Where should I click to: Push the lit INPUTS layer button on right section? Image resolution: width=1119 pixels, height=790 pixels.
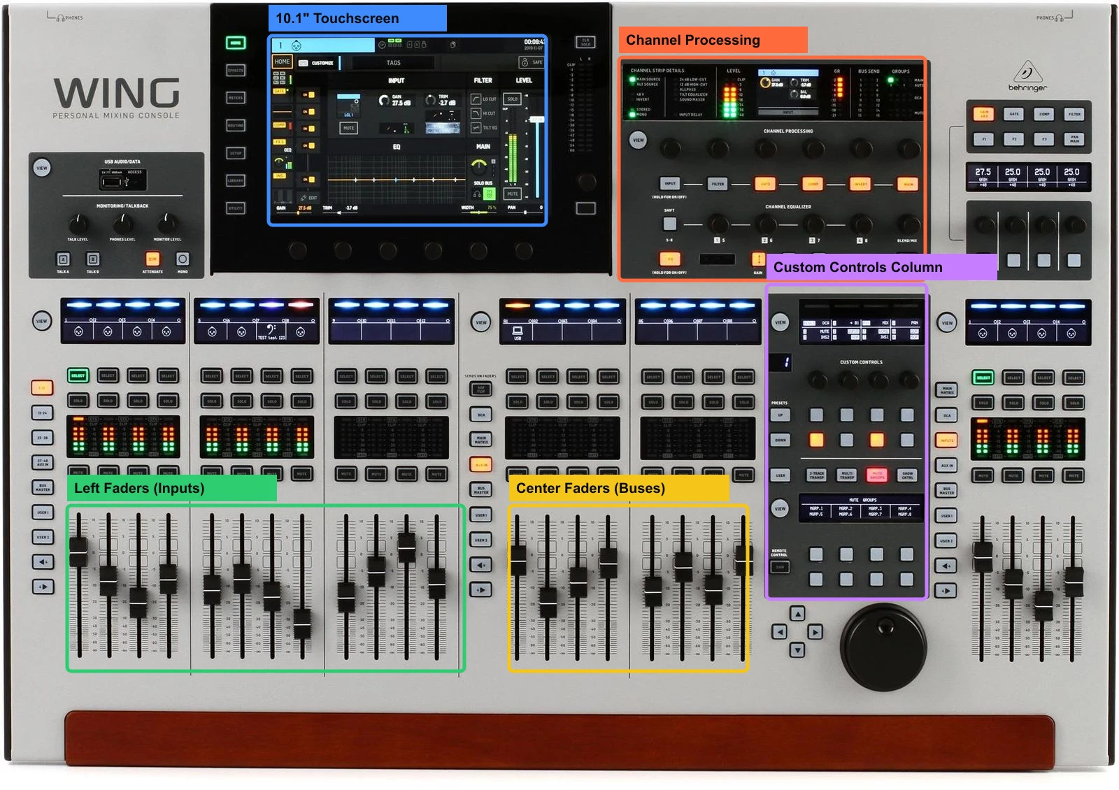point(947,440)
